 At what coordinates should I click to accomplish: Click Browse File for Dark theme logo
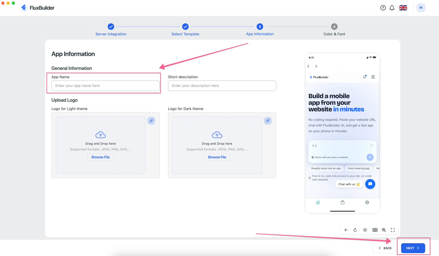(x=217, y=157)
